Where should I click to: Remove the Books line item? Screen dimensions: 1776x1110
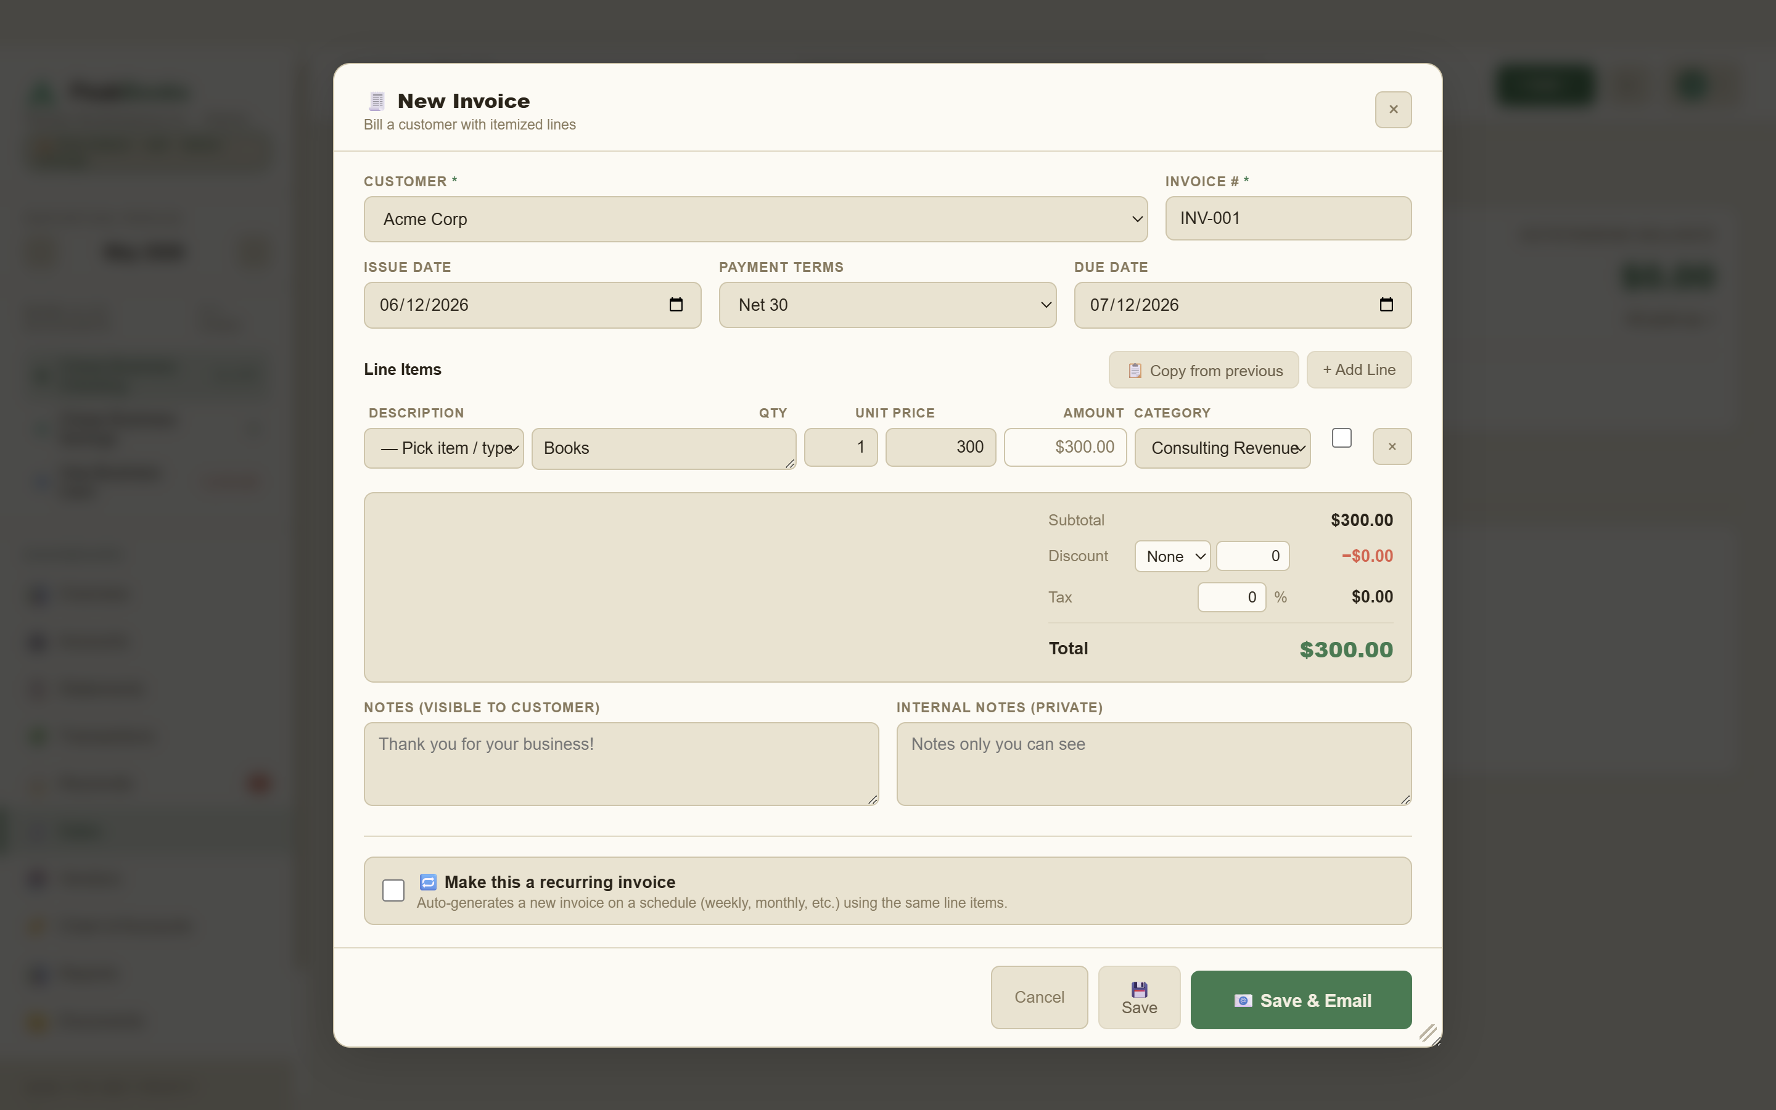1392,446
